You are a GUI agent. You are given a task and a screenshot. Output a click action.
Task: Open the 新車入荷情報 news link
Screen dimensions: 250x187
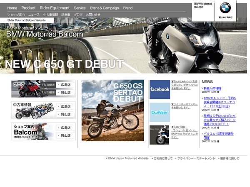tap(212, 89)
